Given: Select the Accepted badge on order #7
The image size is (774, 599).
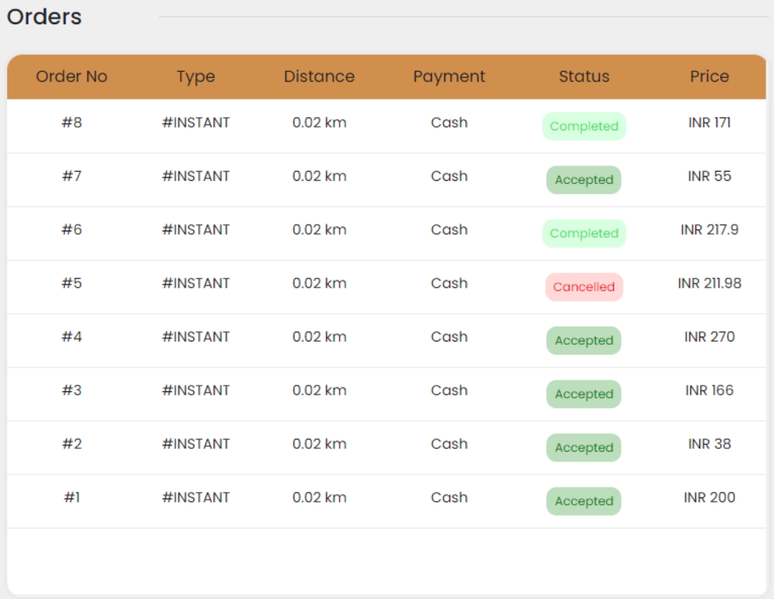Looking at the screenshot, I should [x=584, y=180].
